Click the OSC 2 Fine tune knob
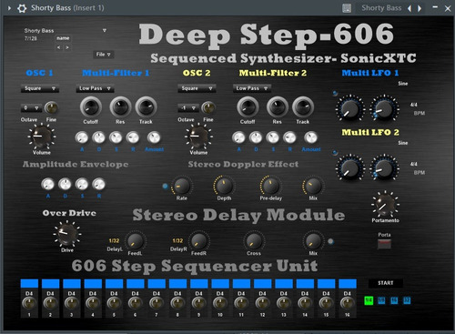Viewport: 455px width, 334px height. [x=207, y=107]
